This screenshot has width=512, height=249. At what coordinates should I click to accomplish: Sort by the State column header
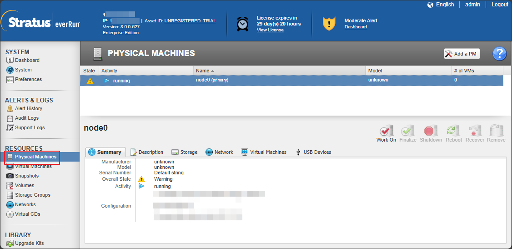coord(89,71)
